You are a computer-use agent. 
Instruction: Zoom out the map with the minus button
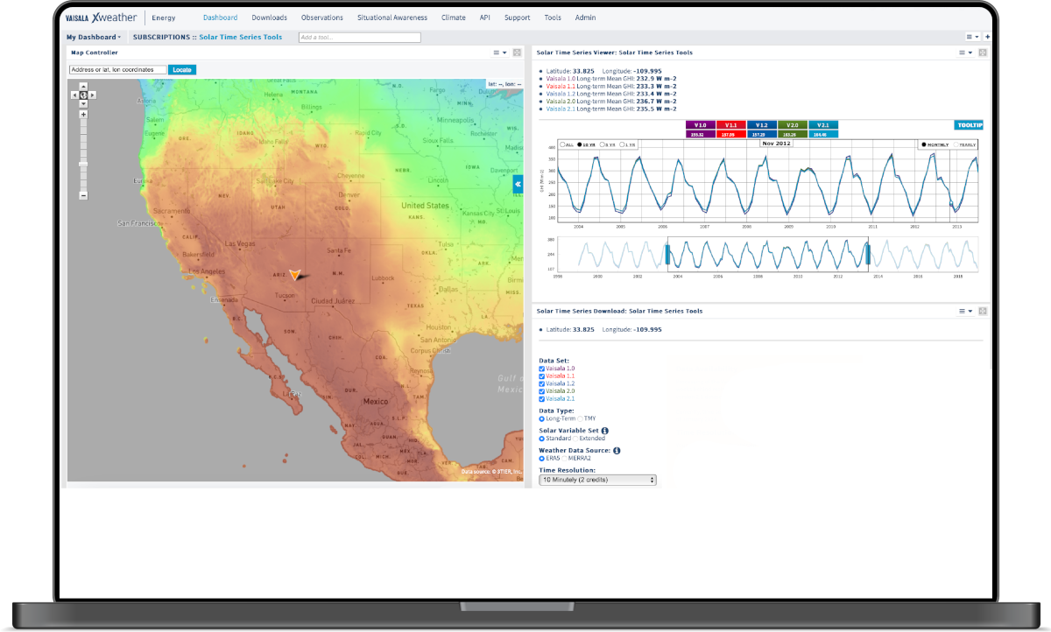click(x=83, y=195)
